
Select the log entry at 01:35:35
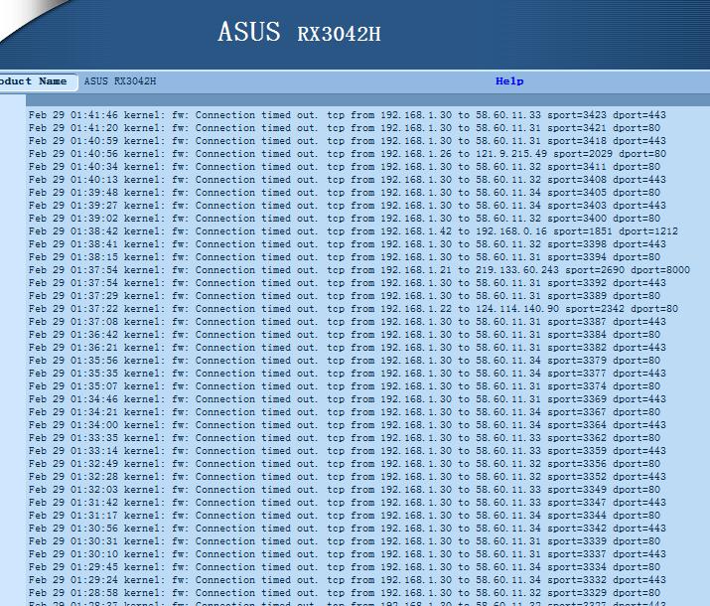tap(348, 374)
